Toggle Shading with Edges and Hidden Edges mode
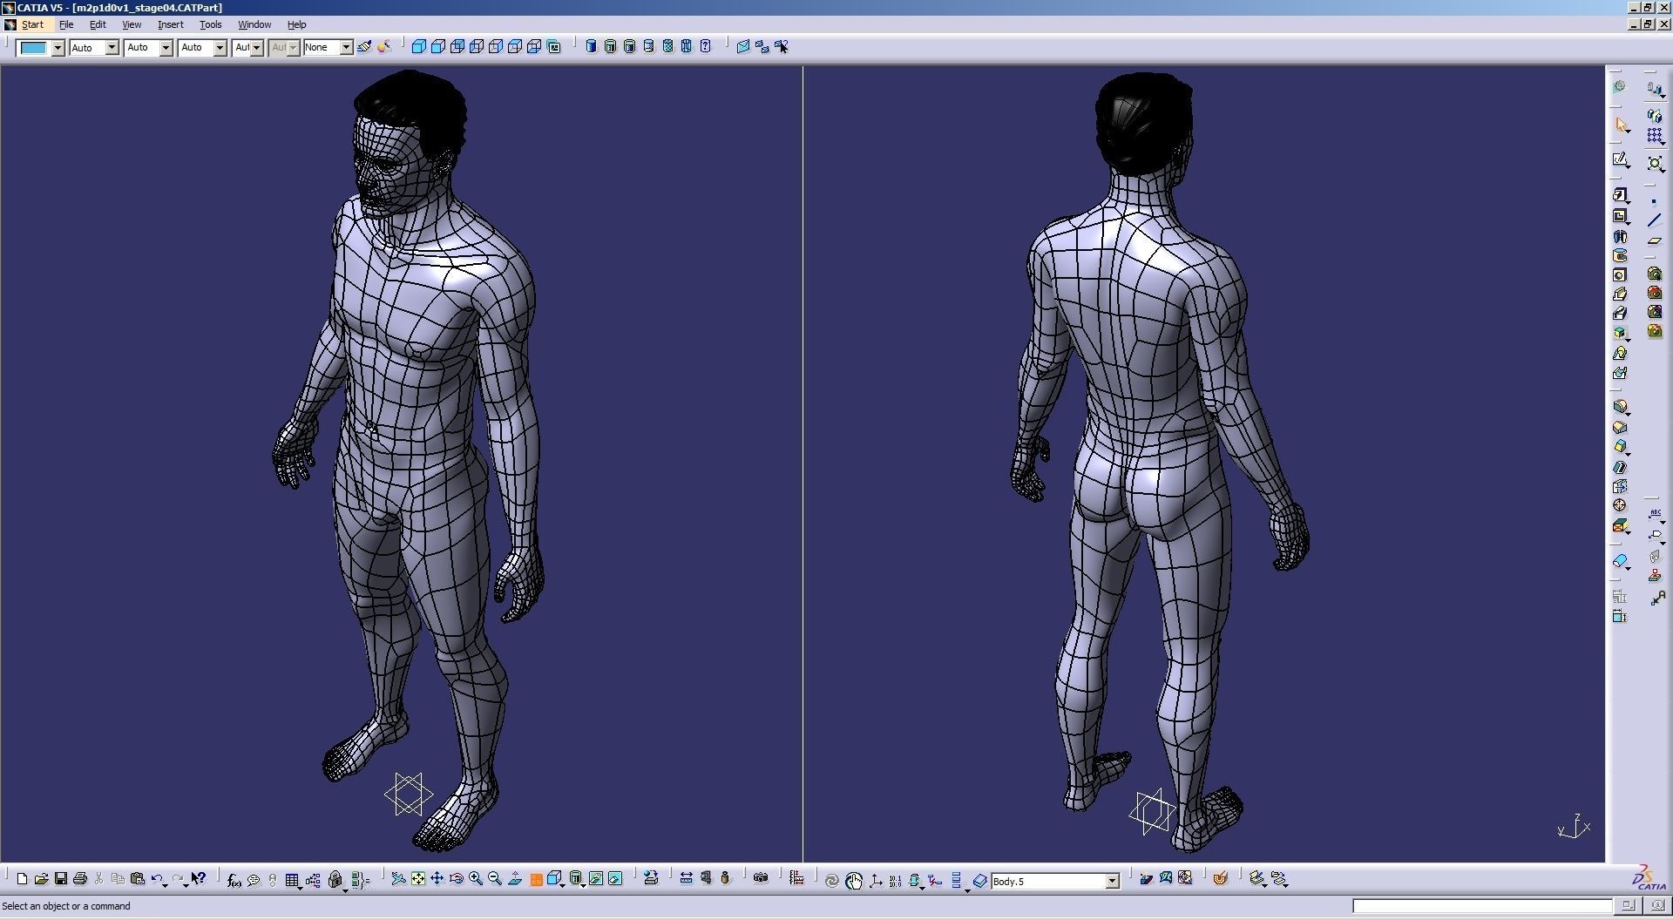Viewport: 1673px width, 920px height. coord(649,47)
